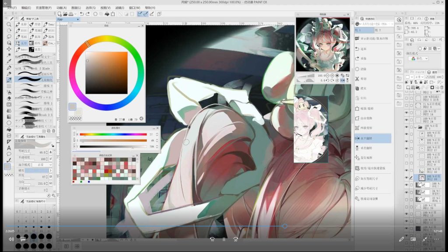The height and width of the screenshot is (252, 448).
Task: Select the lasso selection tool
Action: 9,37
